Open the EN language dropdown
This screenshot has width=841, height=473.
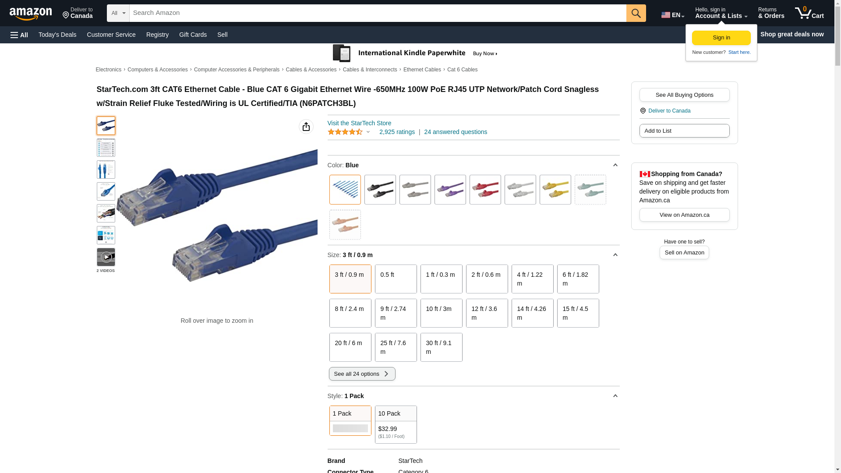[x=673, y=15]
